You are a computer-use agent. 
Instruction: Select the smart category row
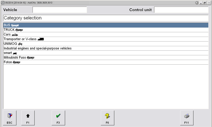point(106,53)
